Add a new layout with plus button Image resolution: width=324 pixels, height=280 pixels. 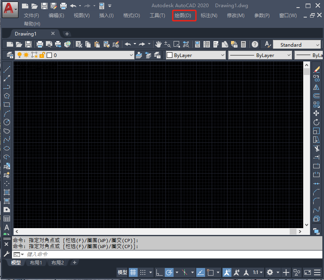[x=75, y=262]
